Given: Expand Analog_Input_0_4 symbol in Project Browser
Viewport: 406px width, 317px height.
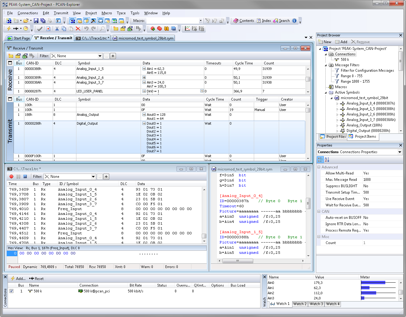Looking at the screenshot, I should pos(337,104).
